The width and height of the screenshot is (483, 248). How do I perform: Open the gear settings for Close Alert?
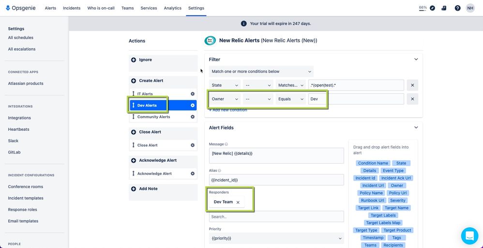click(x=193, y=145)
